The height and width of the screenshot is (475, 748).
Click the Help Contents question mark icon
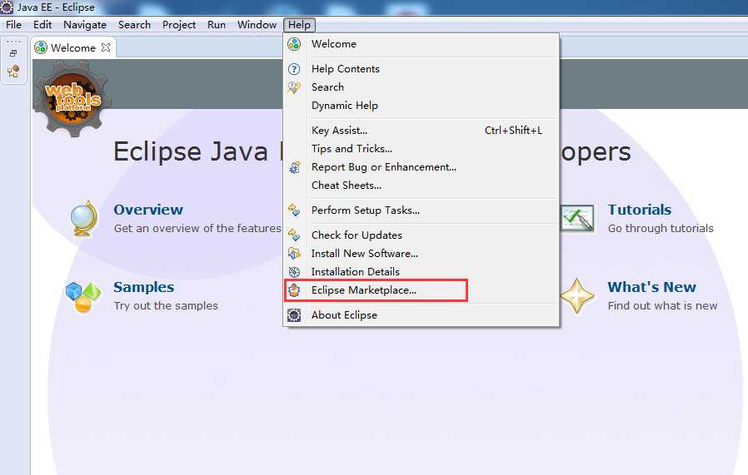point(294,69)
